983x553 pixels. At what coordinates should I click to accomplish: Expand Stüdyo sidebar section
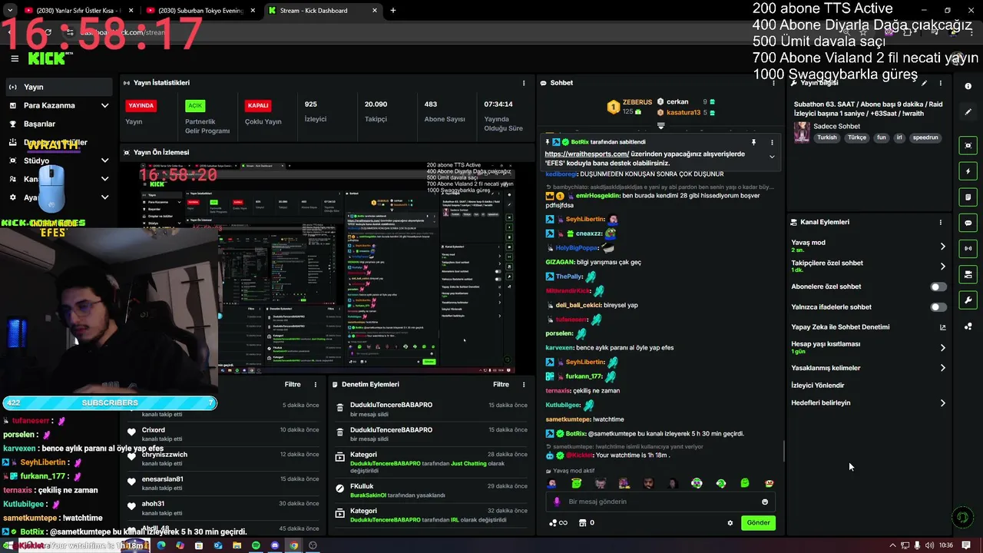coord(104,161)
